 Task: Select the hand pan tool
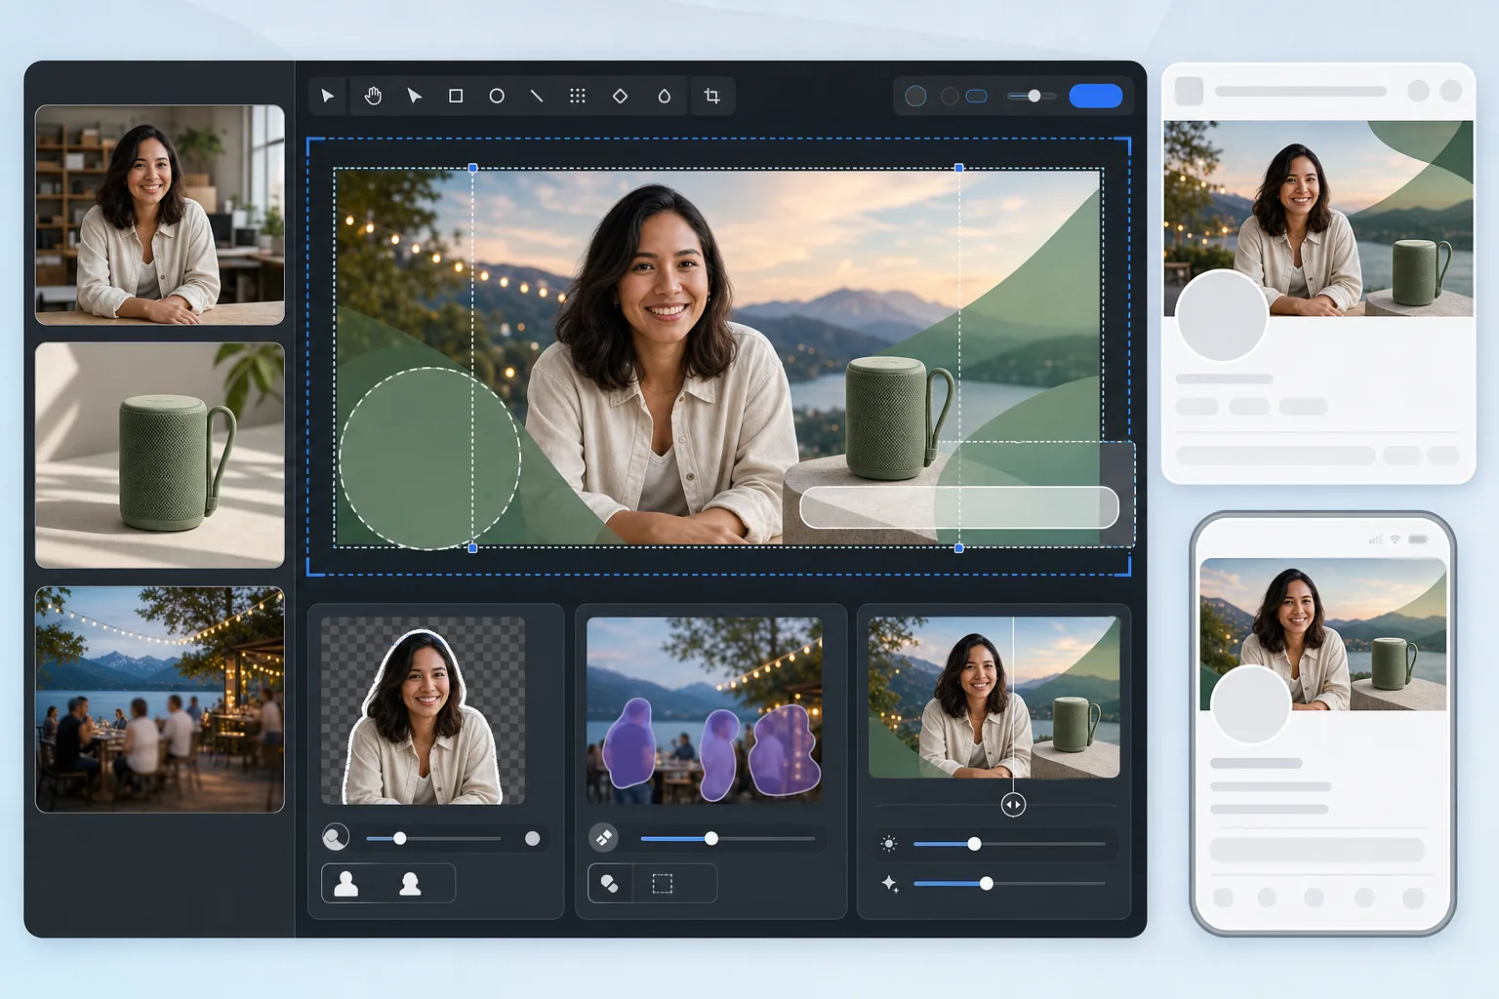coord(373,96)
